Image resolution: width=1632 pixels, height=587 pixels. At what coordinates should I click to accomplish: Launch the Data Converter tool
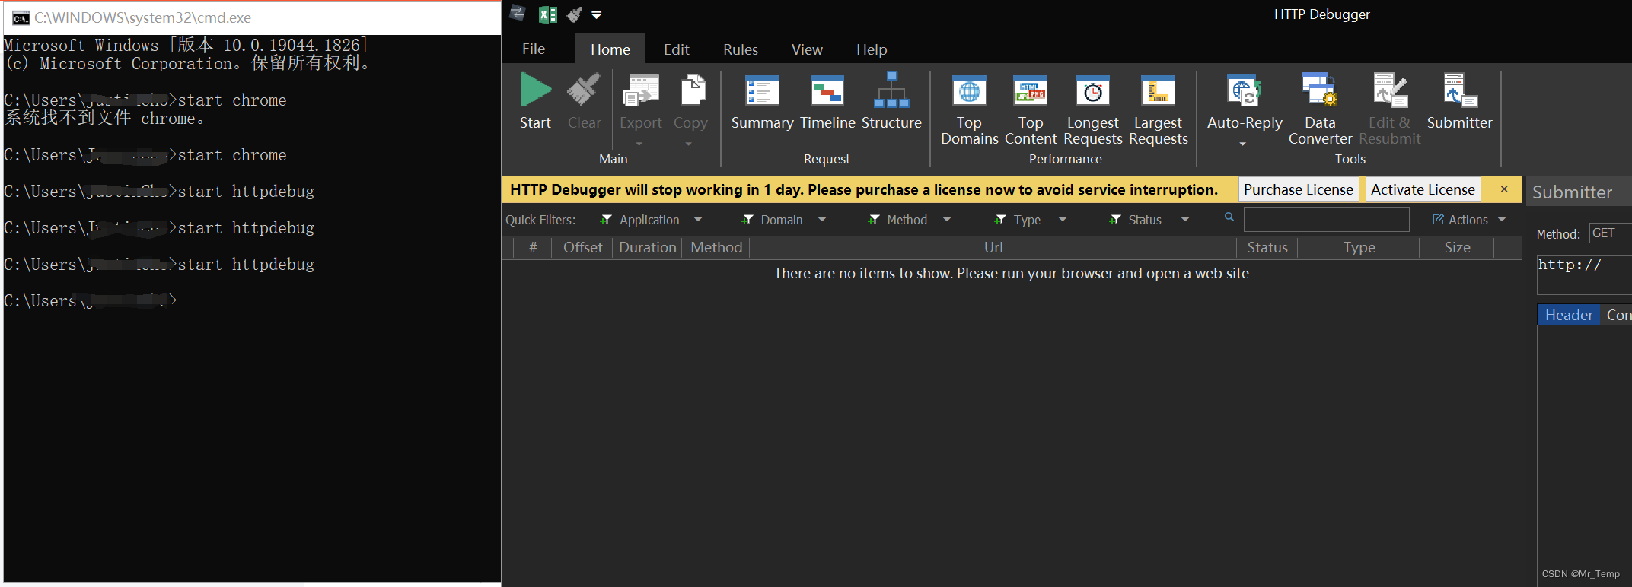click(1319, 91)
